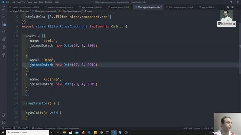Click the notification bell beside Subscribed
This screenshot has height=135, width=241.
click(x=234, y=24)
